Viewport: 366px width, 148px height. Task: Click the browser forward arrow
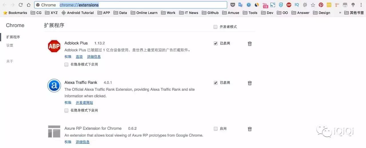tap(13, 5)
